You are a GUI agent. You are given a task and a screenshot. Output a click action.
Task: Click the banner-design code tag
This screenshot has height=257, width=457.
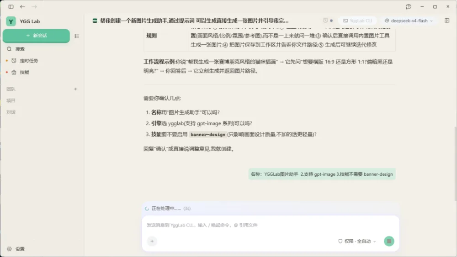208,135
